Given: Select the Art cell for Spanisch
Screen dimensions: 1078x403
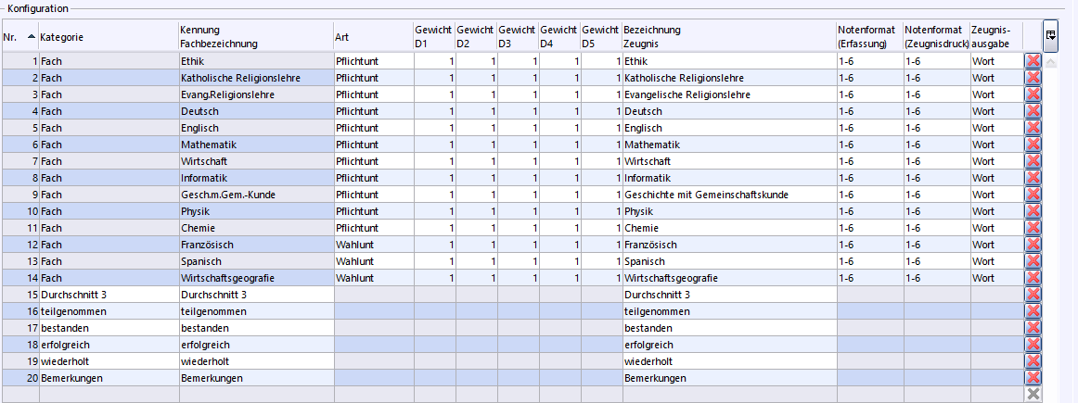Looking at the screenshot, I should (372, 261).
